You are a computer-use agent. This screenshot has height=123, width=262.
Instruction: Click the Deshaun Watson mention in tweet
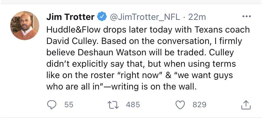[112, 52]
